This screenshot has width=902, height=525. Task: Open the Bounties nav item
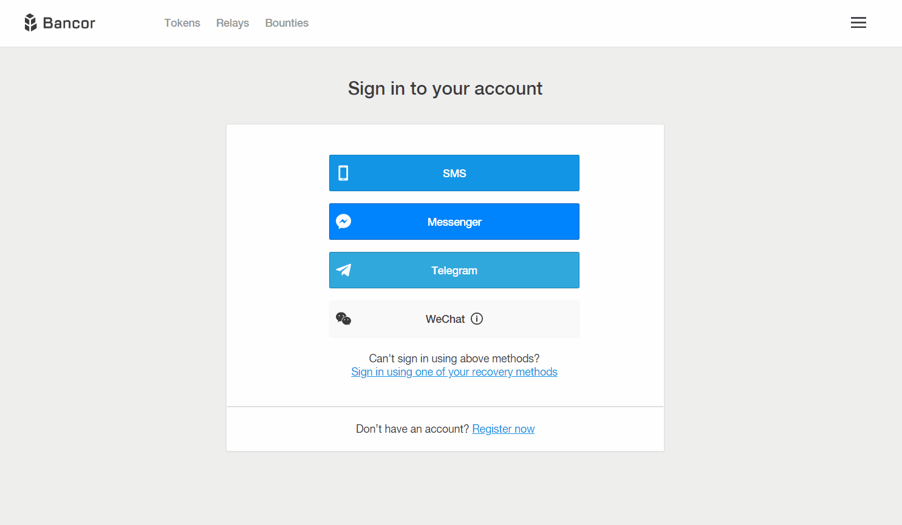[287, 23]
